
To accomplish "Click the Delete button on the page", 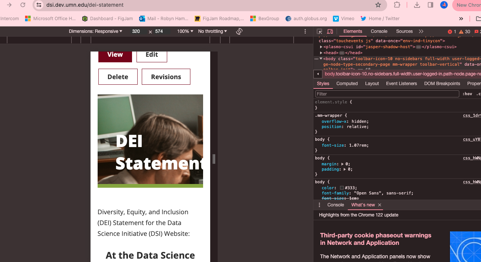I will pos(118,77).
